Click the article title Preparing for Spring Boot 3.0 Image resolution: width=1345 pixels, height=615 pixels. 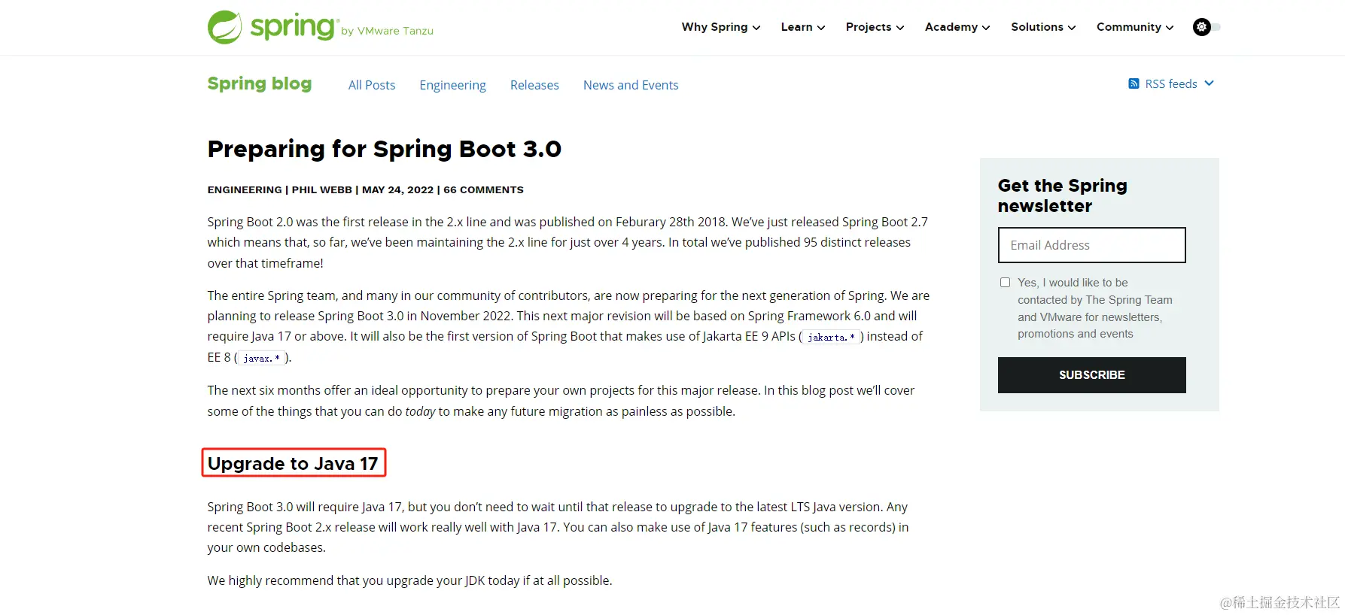tap(385, 149)
